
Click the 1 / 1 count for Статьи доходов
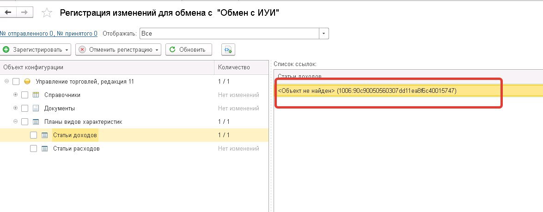click(224, 135)
